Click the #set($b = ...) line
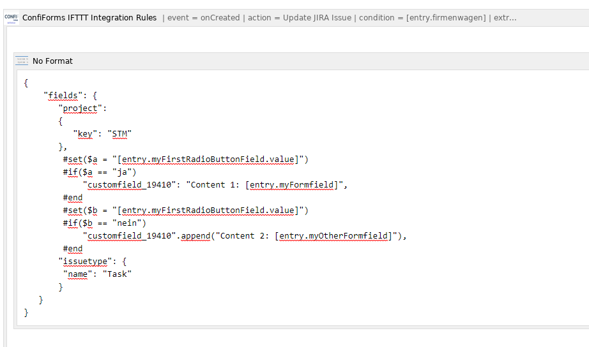The width and height of the screenshot is (589, 347). click(x=185, y=210)
